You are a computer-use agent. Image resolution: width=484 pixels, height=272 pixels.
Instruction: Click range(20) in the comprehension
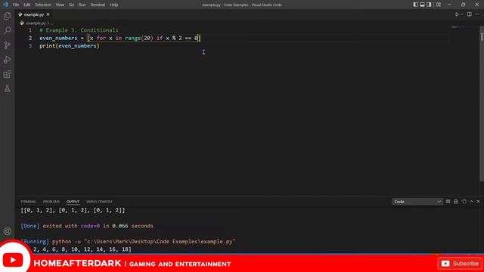(139, 38)
